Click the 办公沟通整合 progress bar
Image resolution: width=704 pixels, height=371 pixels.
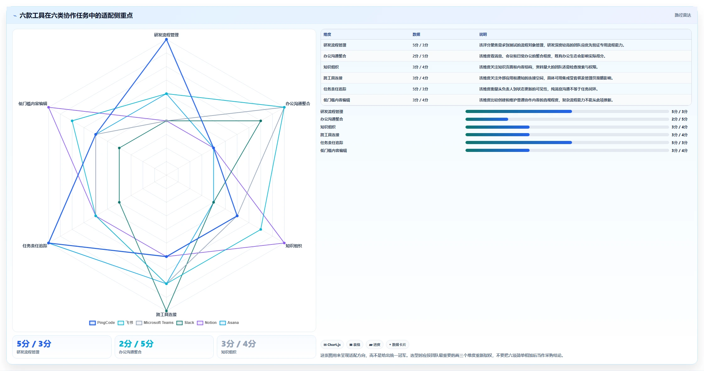(567, 119)
